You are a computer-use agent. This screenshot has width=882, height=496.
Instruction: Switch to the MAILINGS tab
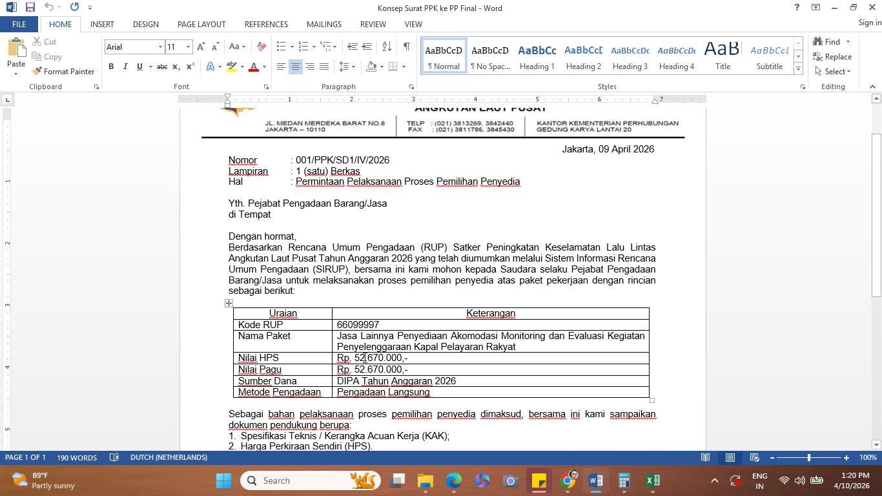324,24
